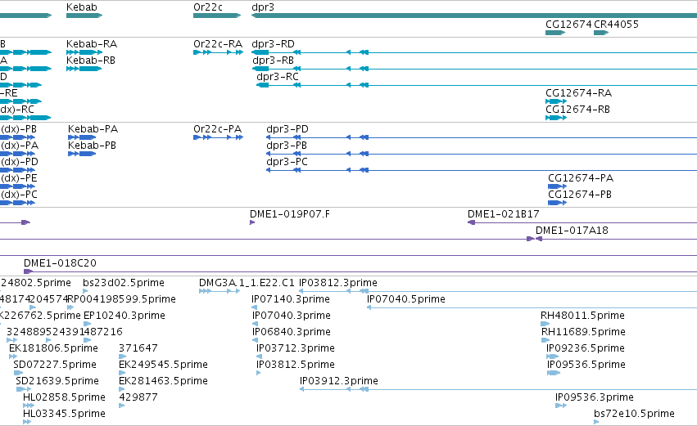Select the DMG3A.1_1.E22.C1 feature label
Screen dimensions: 697x426
247,283
